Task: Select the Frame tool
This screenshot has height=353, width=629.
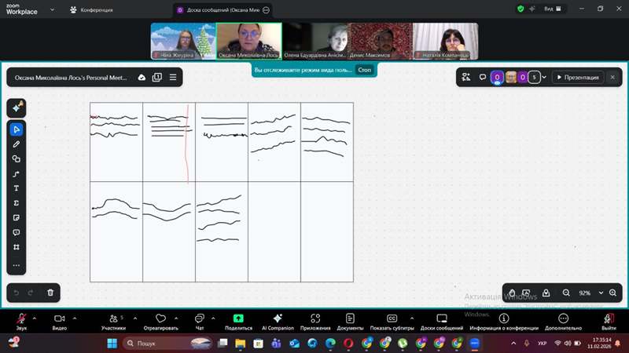Action: [17, 247]
